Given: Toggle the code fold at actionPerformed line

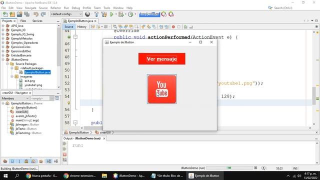Looking at the screenshot, I should [75, 37].
